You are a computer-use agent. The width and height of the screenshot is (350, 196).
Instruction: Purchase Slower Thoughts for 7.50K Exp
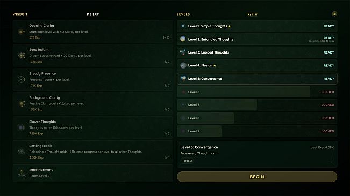[x=92, y=127]
